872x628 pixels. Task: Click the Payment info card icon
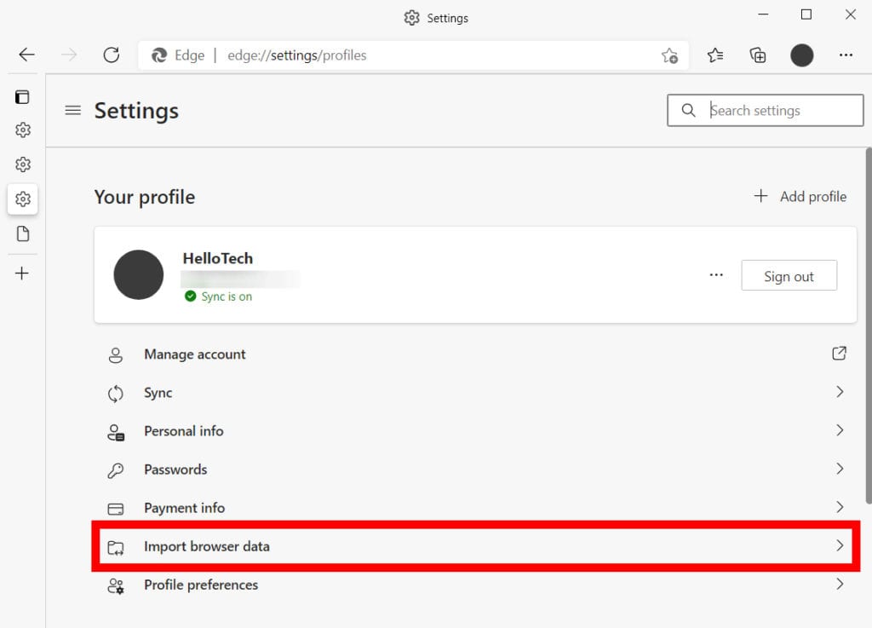pyautogui.click(x=116, y=509)
